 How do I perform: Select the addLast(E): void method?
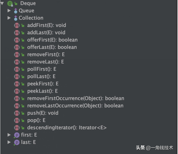tap(46, 33)
